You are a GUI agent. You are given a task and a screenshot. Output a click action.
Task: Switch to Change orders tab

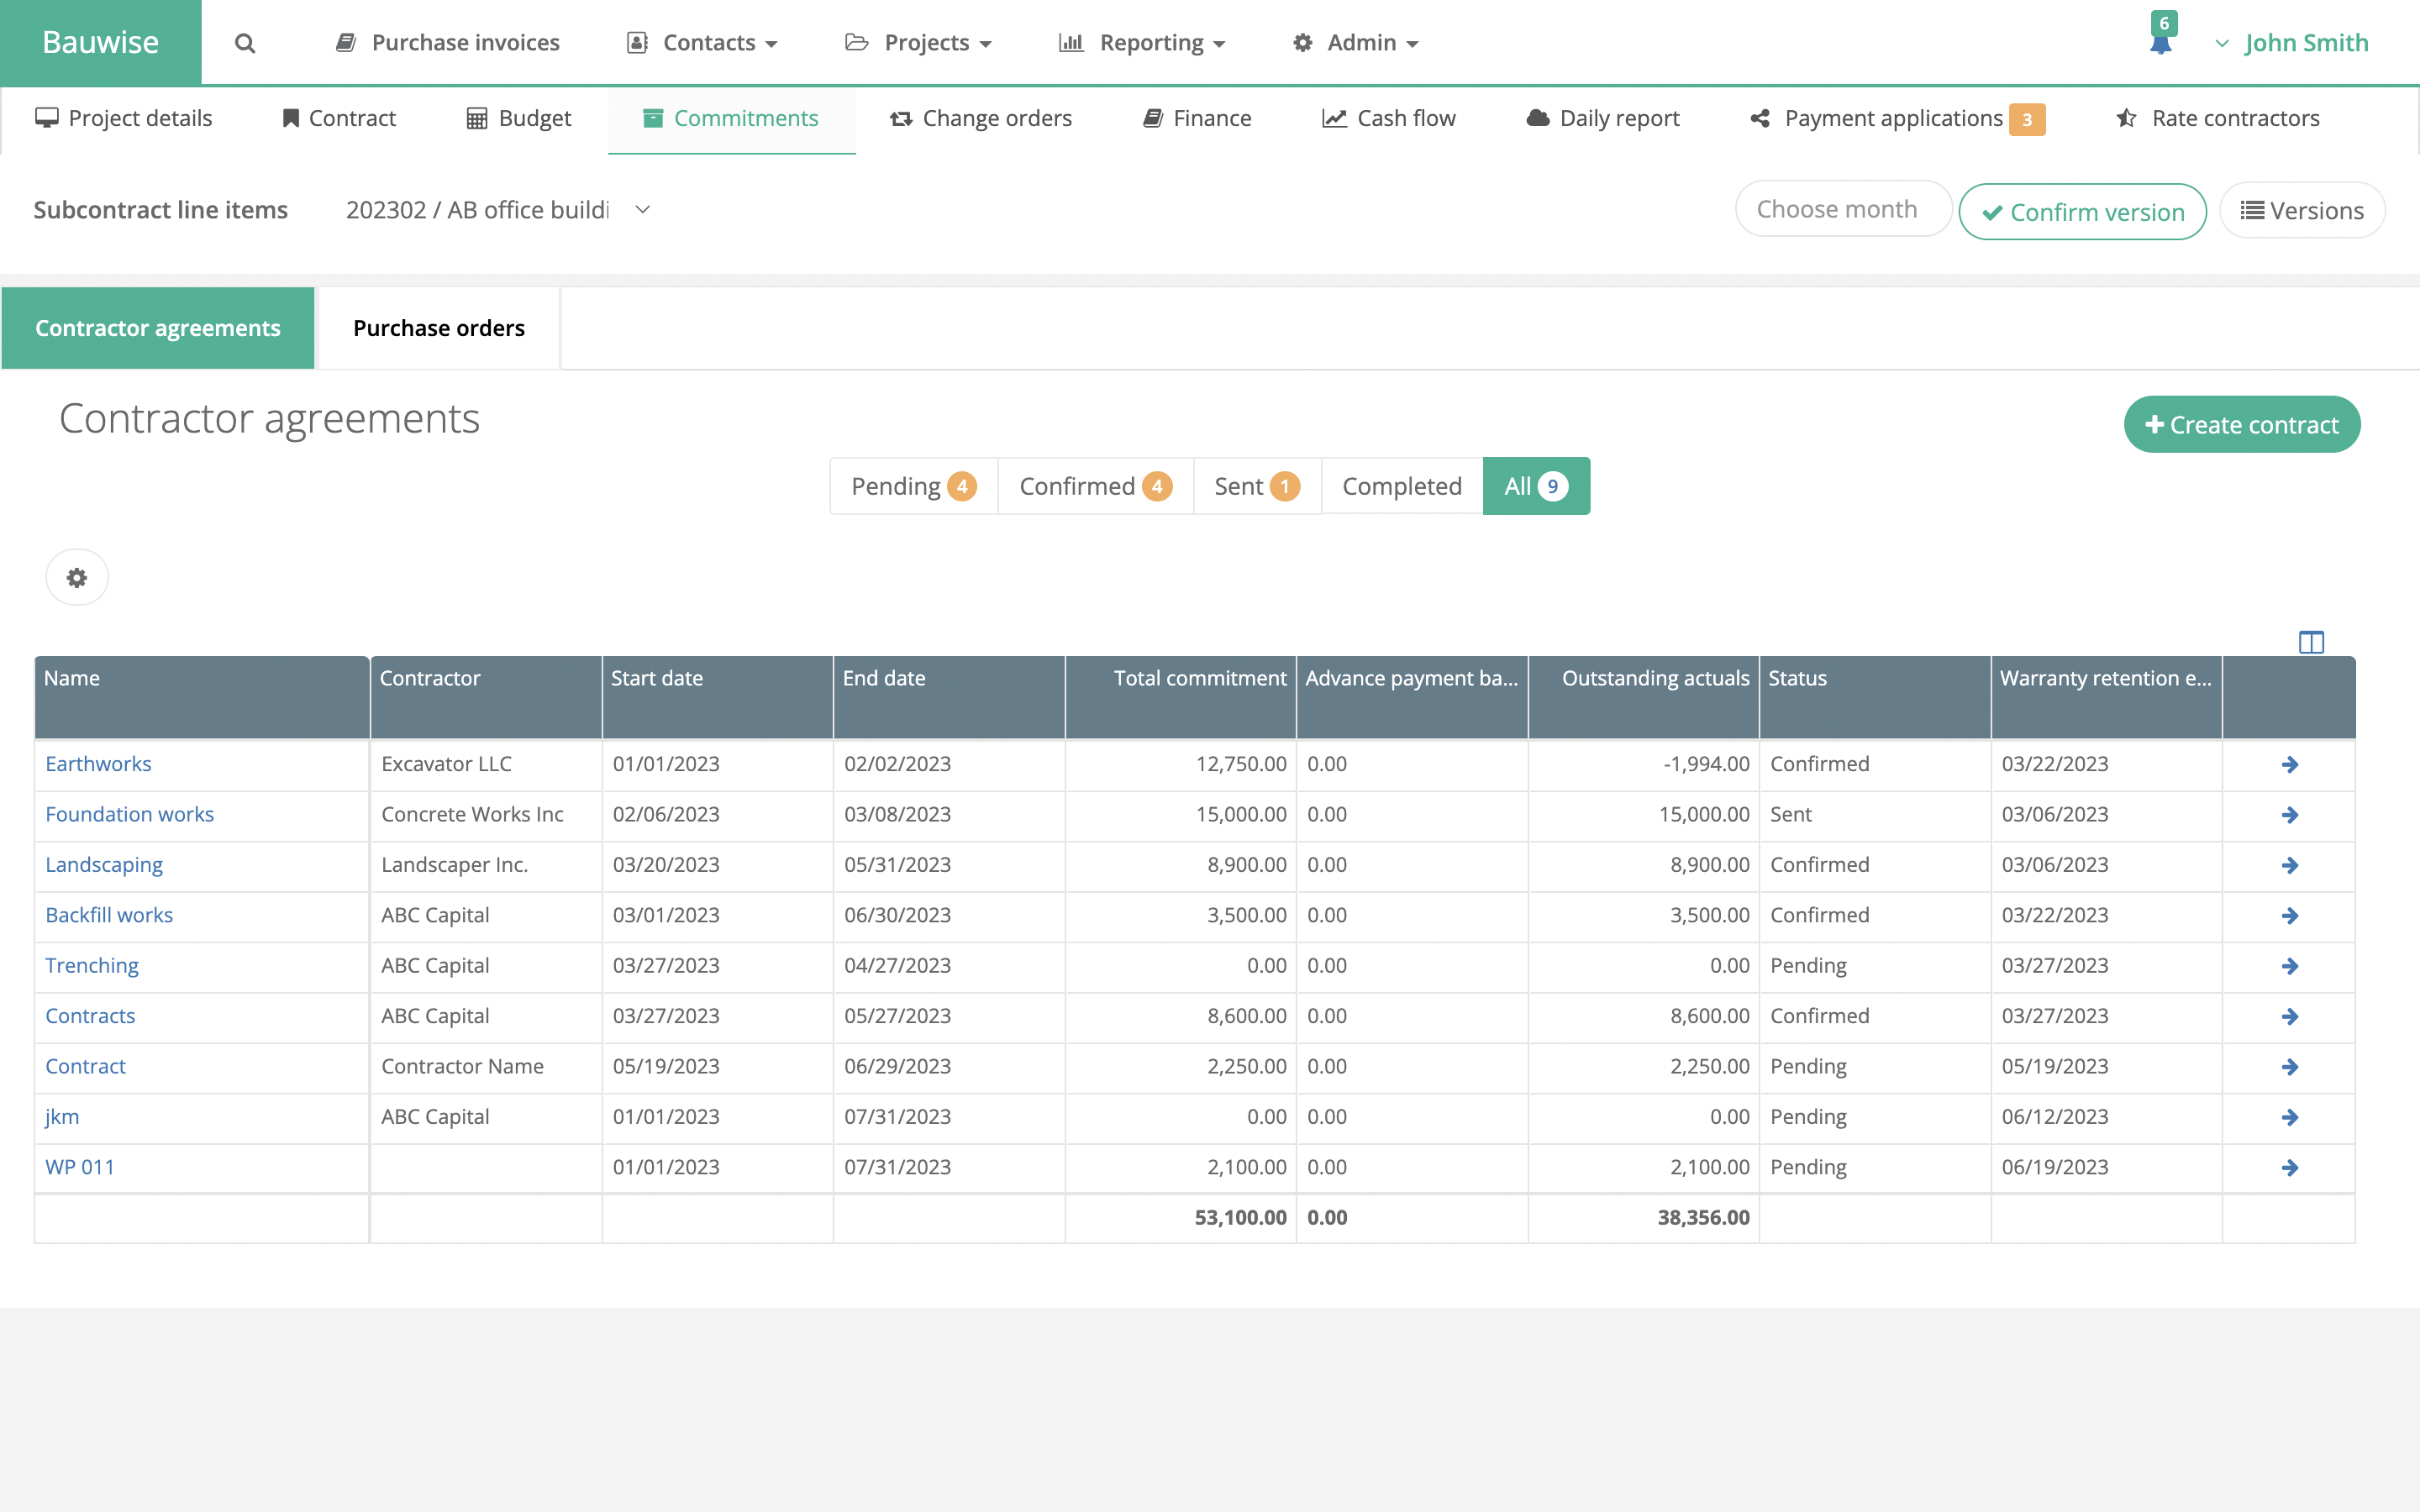[x=981, y=118]
